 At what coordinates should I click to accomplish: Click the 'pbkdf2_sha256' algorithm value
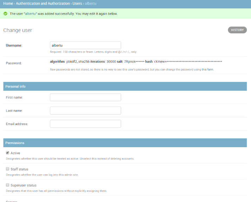point(78,62)
